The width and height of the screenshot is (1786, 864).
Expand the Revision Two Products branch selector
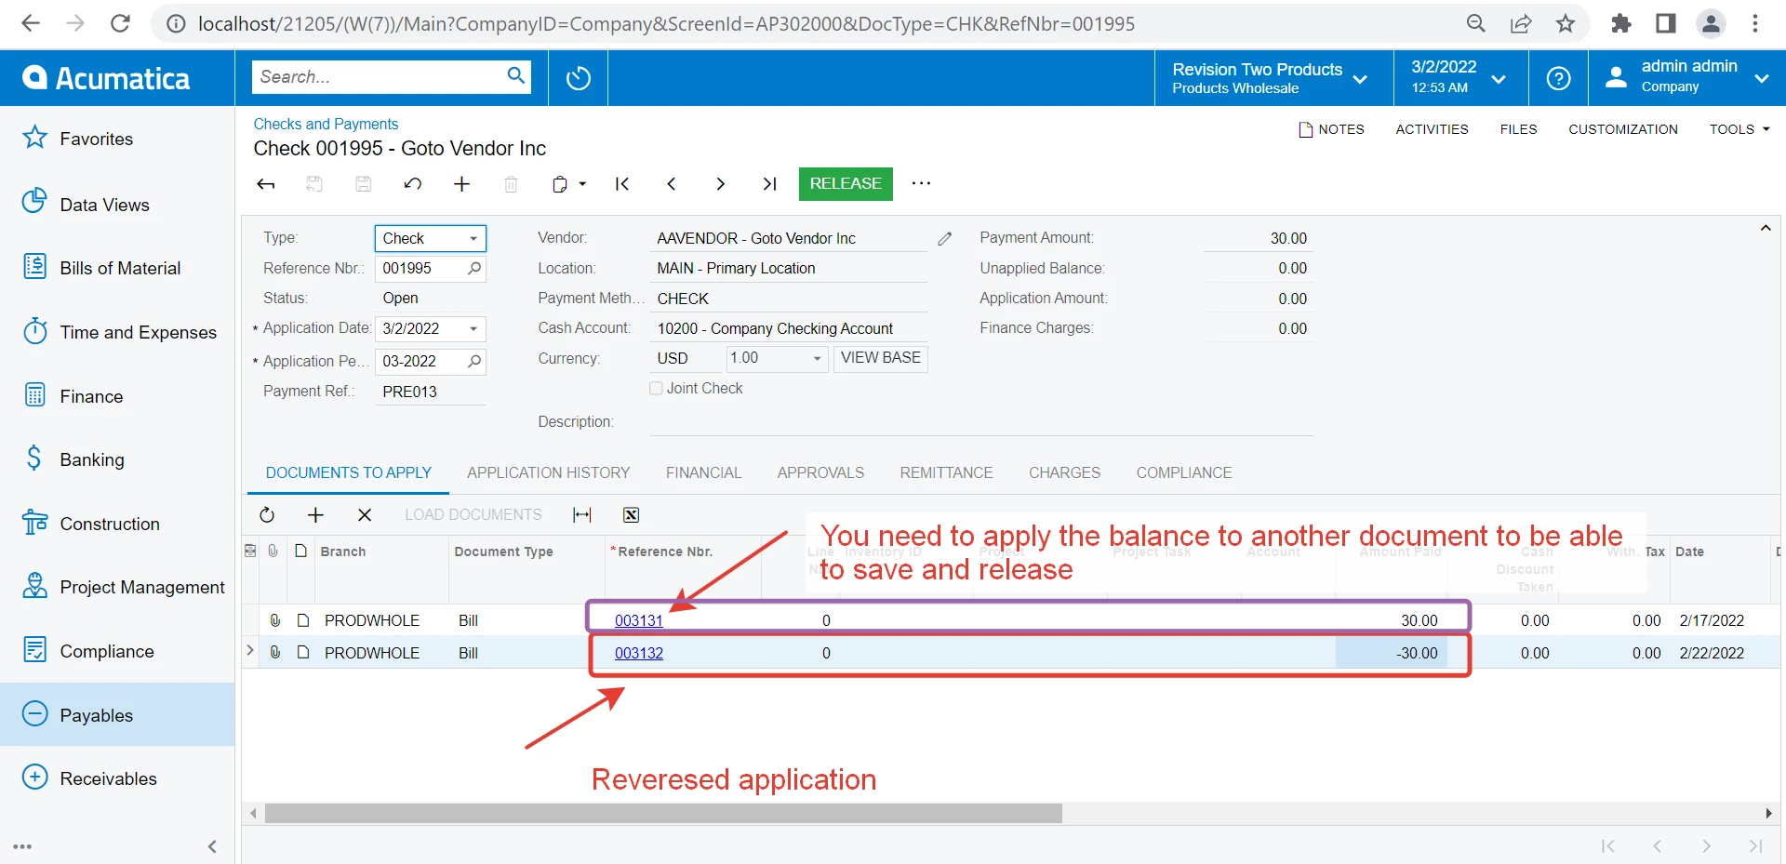(1362, 79)
